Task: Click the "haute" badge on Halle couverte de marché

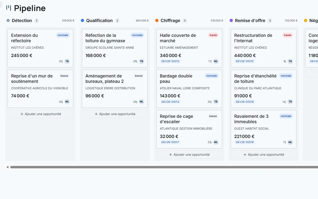Action: point(213,35)
